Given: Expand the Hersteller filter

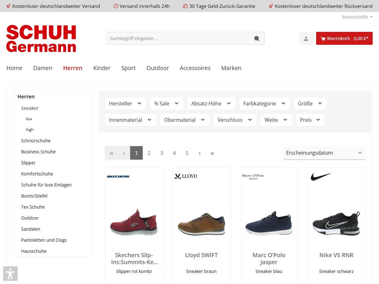Looking at the screenshot, I should [125, 104].
